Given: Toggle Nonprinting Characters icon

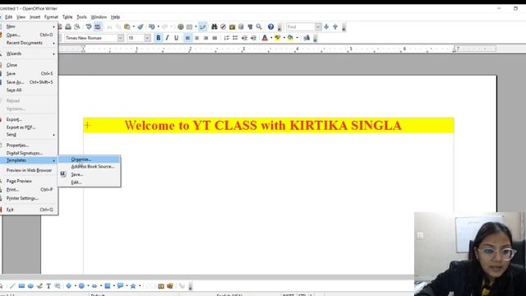Looking at the screenshot, I should pos(250,27).
